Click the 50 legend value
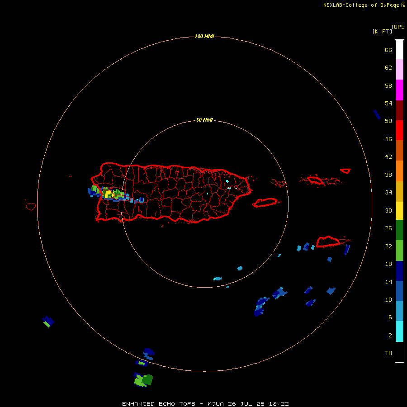The width and height of the screenshot is (407, 407). 388,121
